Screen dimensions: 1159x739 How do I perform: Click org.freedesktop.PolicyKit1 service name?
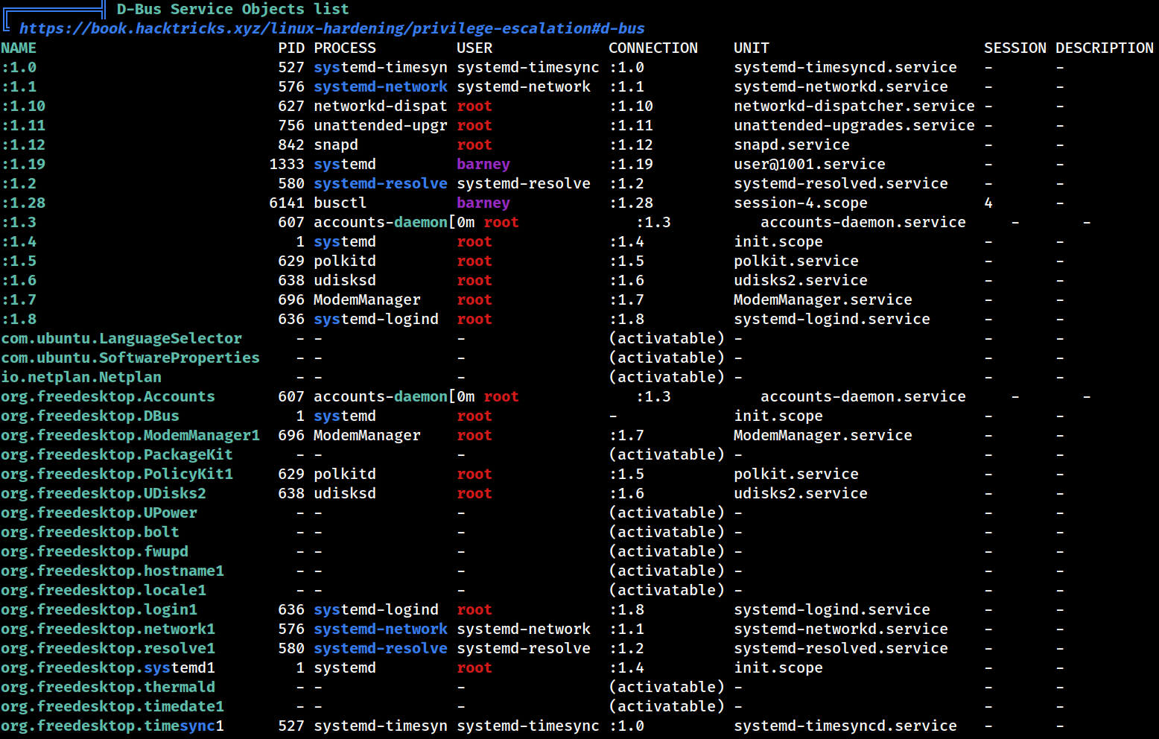tap(117, 474)
